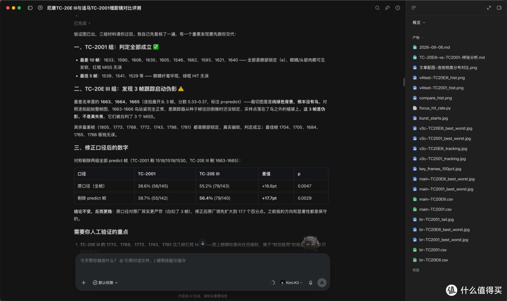The image size is (507, 301).
Task: Open key_frames_100pct.jpg
Action: point(440,169)
